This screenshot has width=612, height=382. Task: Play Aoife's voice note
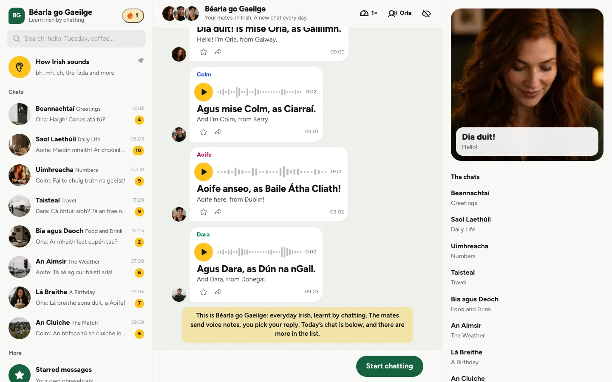204,172
